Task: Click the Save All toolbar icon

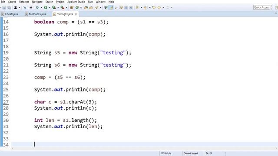Action: 9,8
